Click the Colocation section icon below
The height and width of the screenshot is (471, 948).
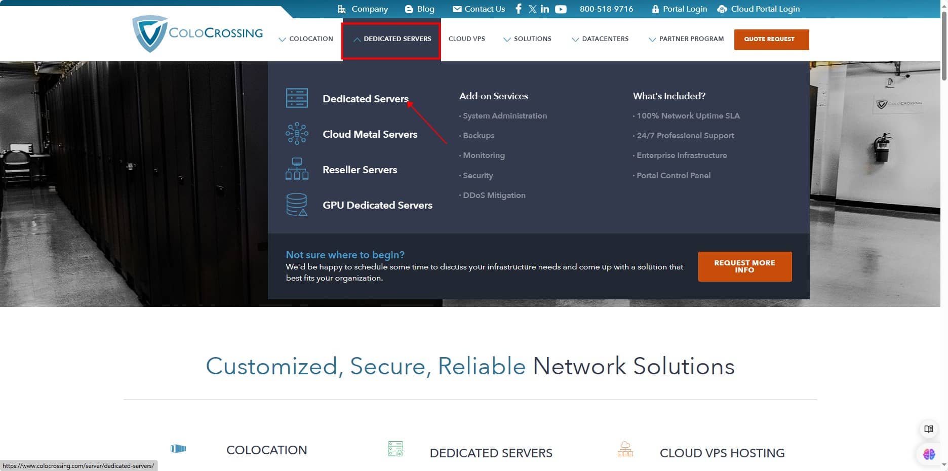[178, 449]
